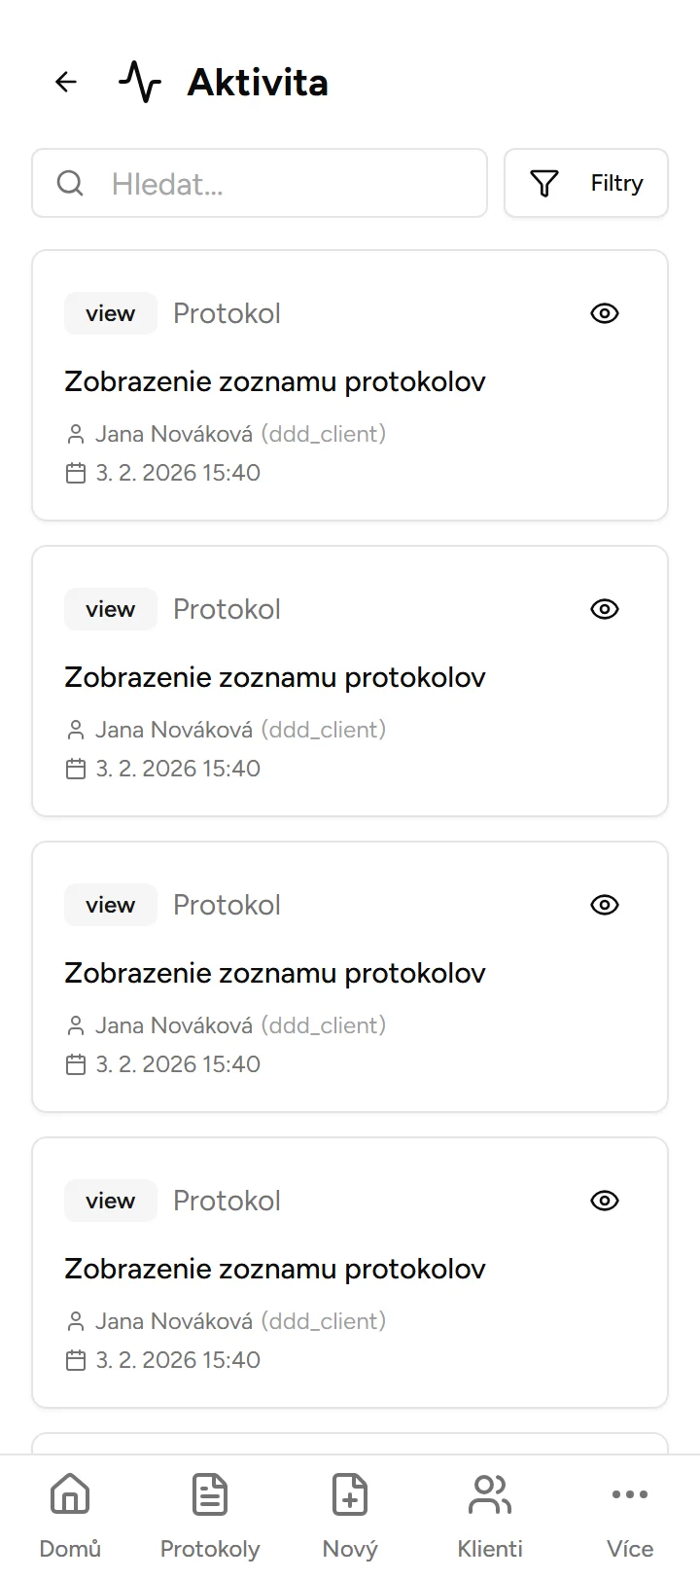Click the magnifier icon in search box
This screenshot has height=1580, width=700.
pyautogui.click(x=70, y=183)
